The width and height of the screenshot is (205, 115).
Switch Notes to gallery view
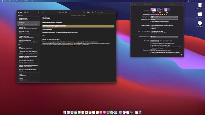coord(28,12)
